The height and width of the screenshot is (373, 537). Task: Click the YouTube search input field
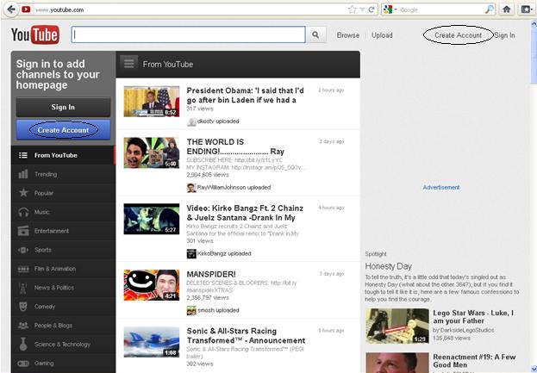click(x=188, y=35)
